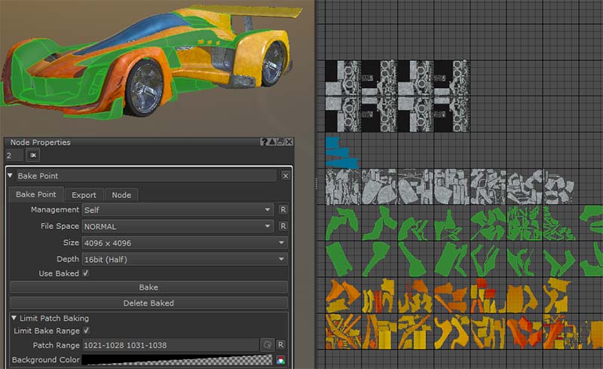Image resolution: width=603 pixels, height=369 pixels.
Task: Open the File Space dropdown showing NORMAL
Action: [177, 226]
